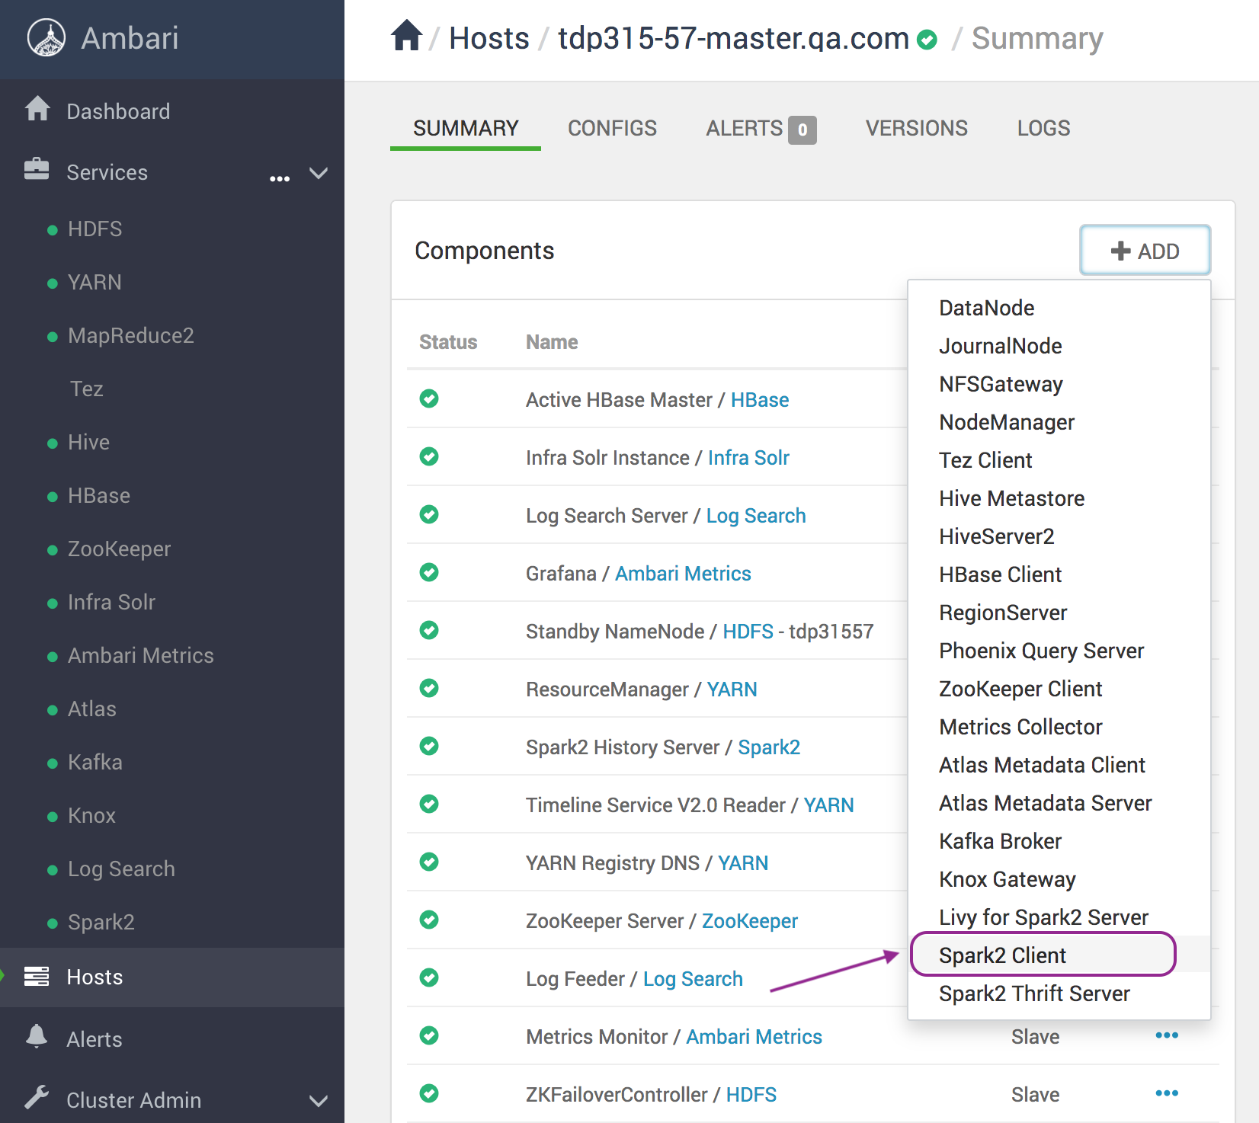
Task: Click the Ambari logo icon
Action: coord(46,38)
